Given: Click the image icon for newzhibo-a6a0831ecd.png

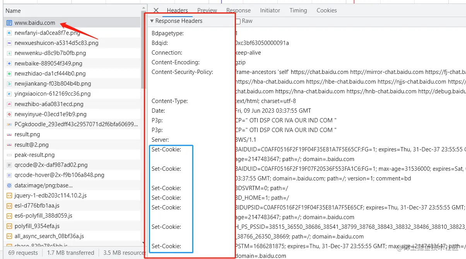Looking at the screenshot, I should point(9,104).
